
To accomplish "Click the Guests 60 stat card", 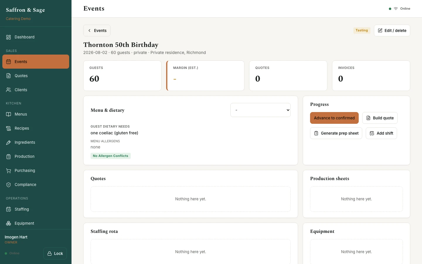I will click(122, 76).
